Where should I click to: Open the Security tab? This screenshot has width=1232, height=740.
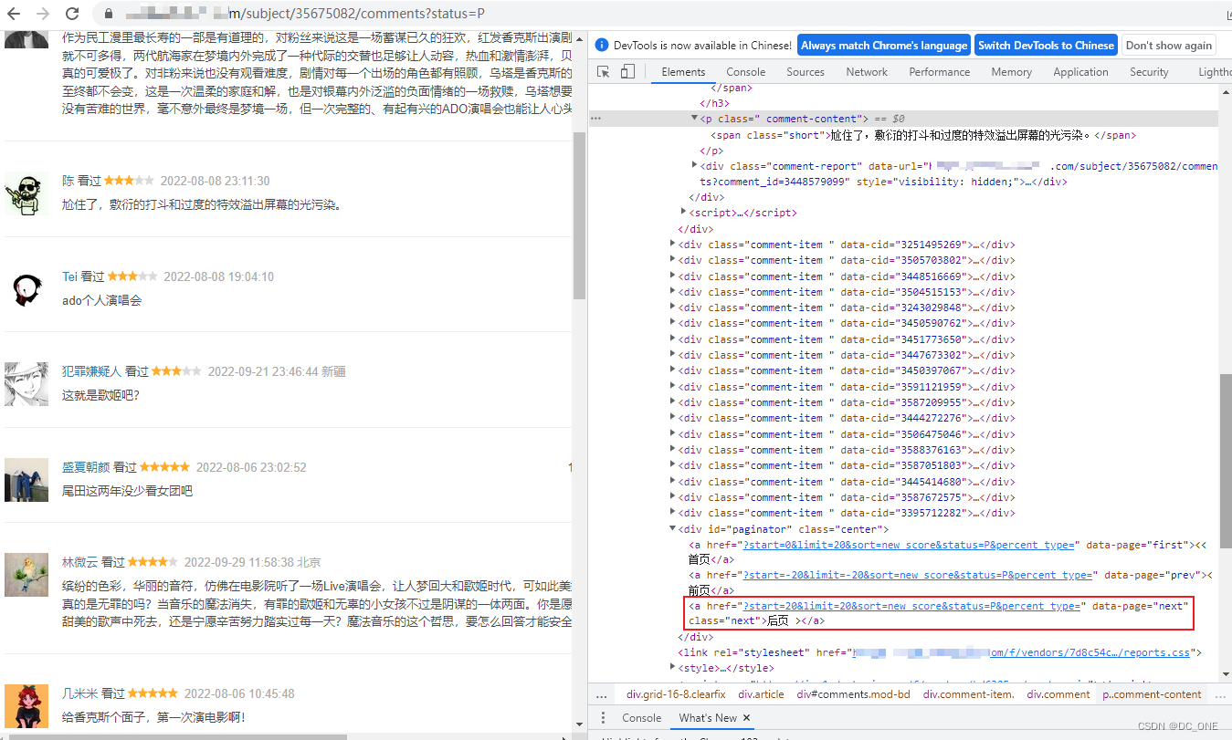click(x=1149, y=72)
